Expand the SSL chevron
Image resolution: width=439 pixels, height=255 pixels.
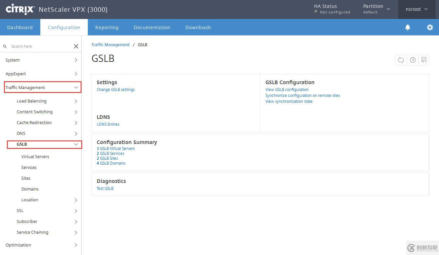76,211
